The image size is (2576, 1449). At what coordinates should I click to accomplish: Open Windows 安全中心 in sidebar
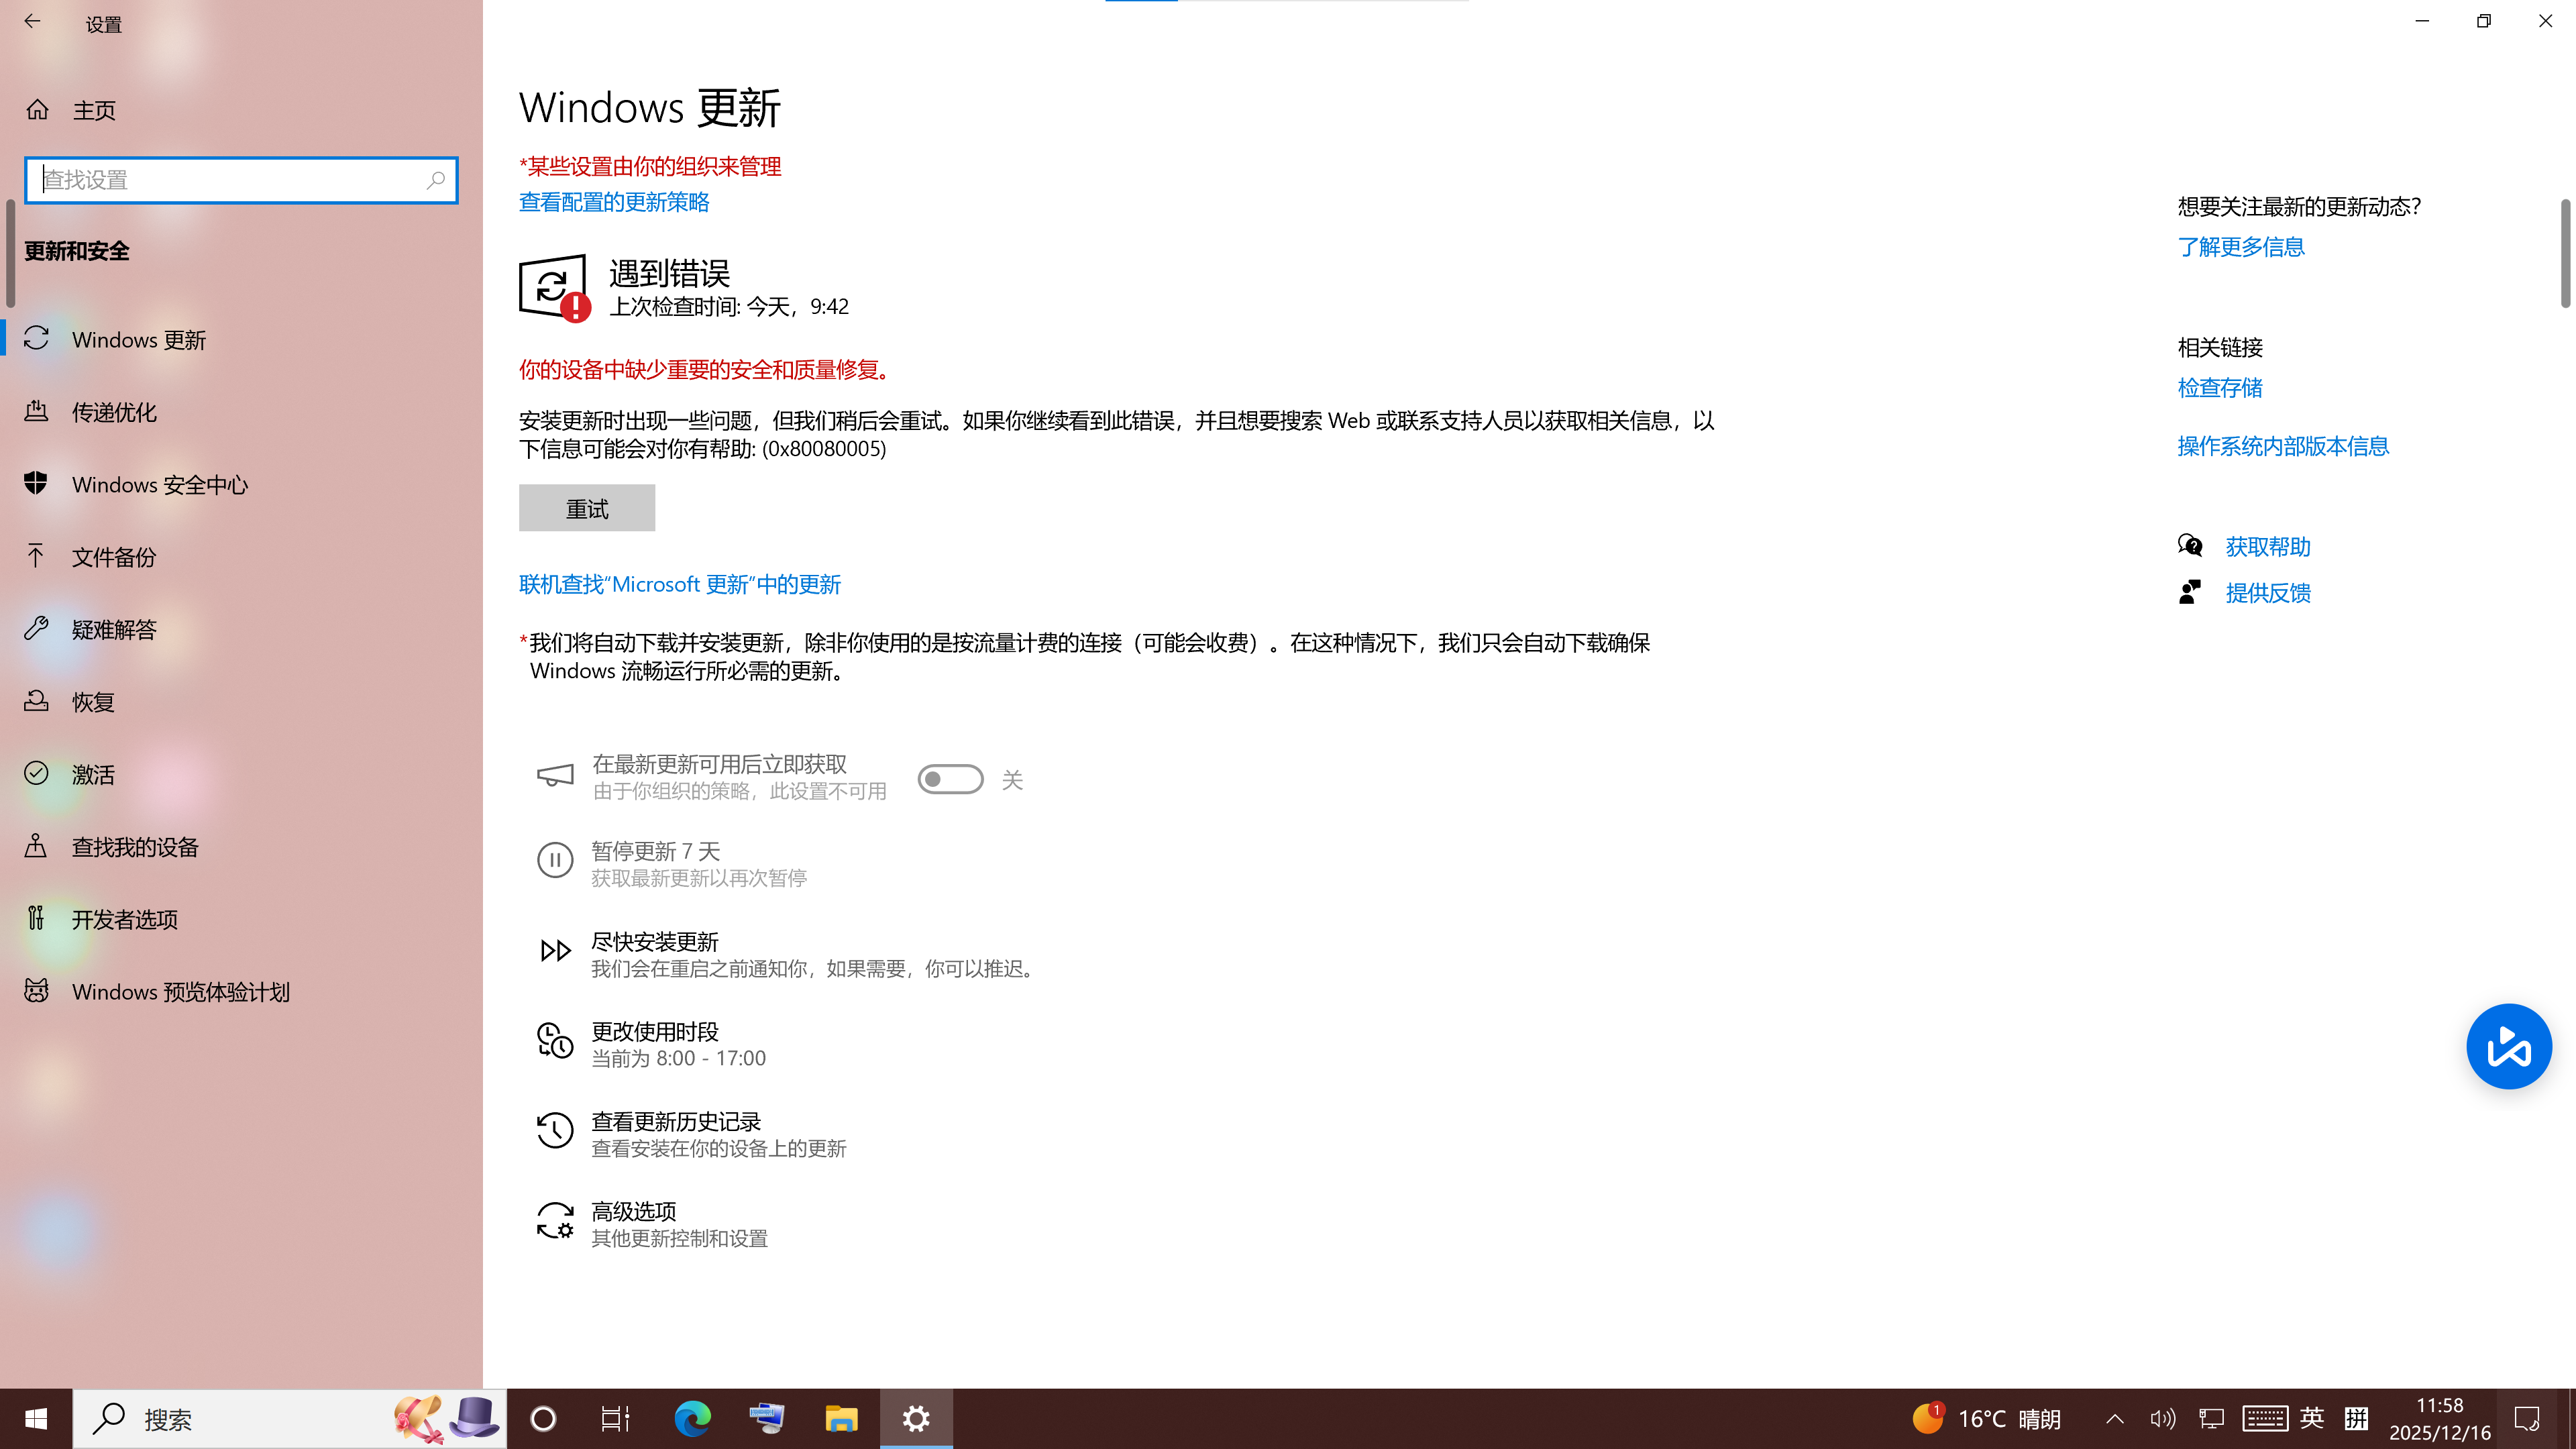(241, 485)
